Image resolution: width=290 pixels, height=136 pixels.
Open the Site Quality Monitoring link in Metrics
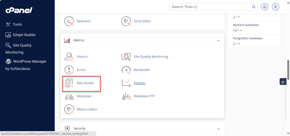click(151, 57)
